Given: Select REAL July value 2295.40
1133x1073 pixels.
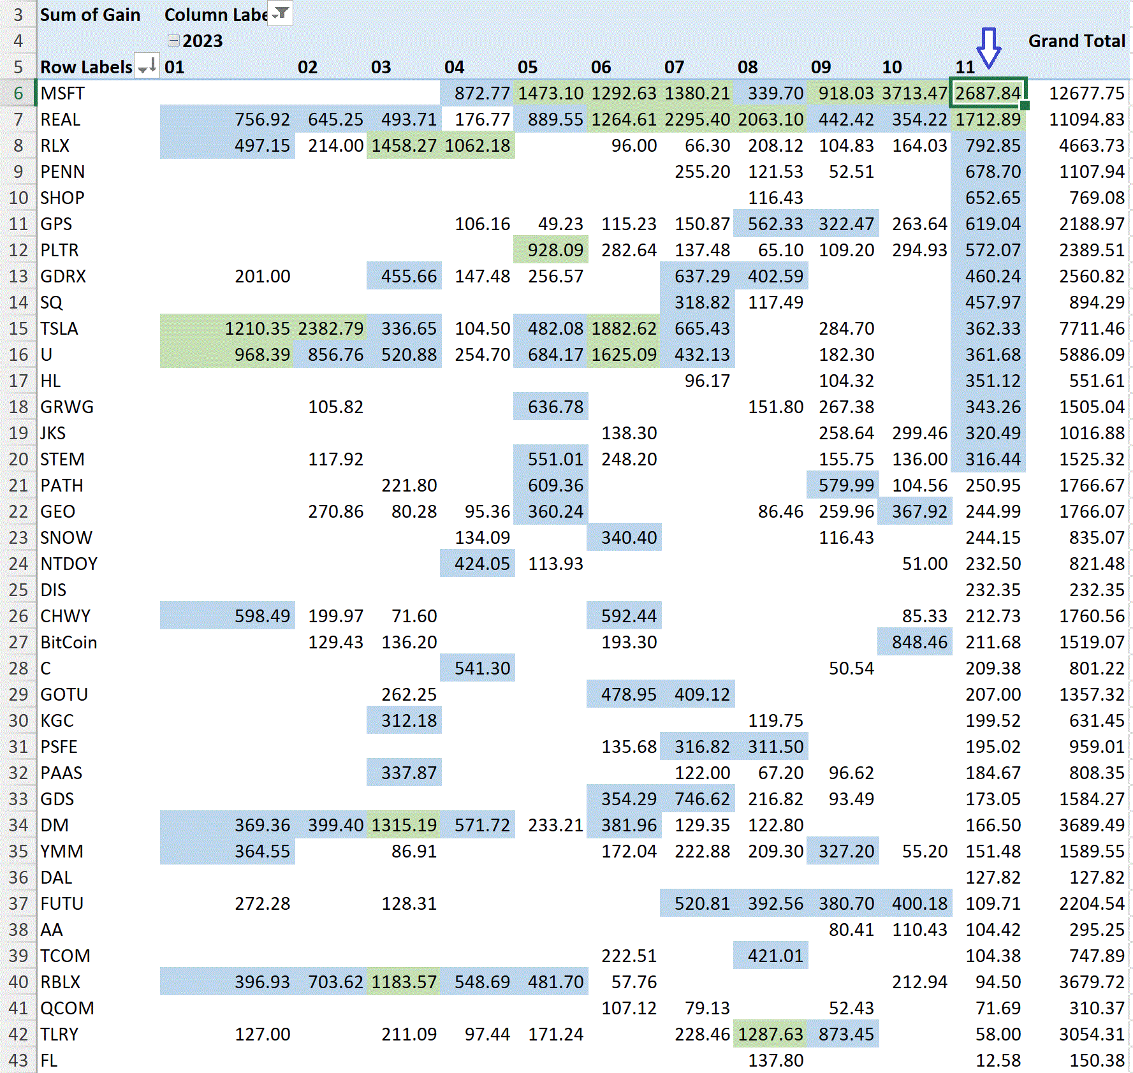Looking at the screenshot, I should (697, 119).
